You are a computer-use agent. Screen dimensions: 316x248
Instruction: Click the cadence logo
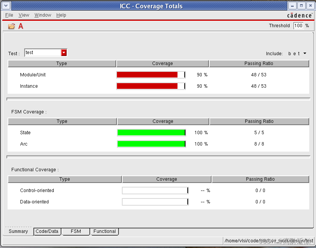tap(300, 15)
